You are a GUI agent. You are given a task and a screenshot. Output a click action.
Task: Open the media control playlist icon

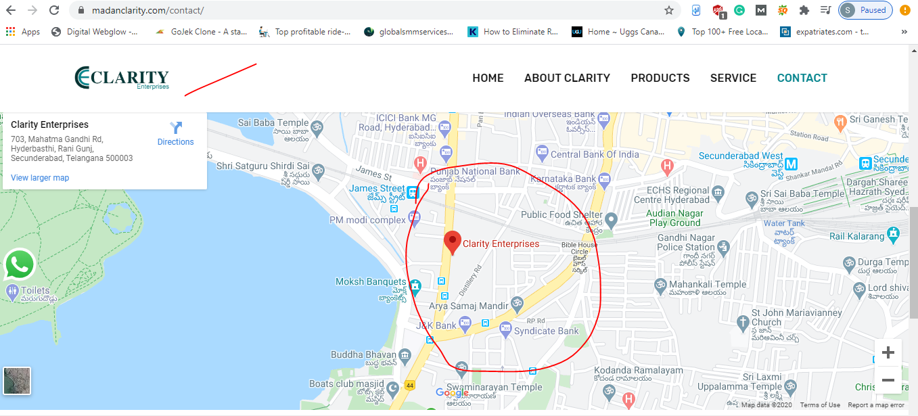[825, 10]
